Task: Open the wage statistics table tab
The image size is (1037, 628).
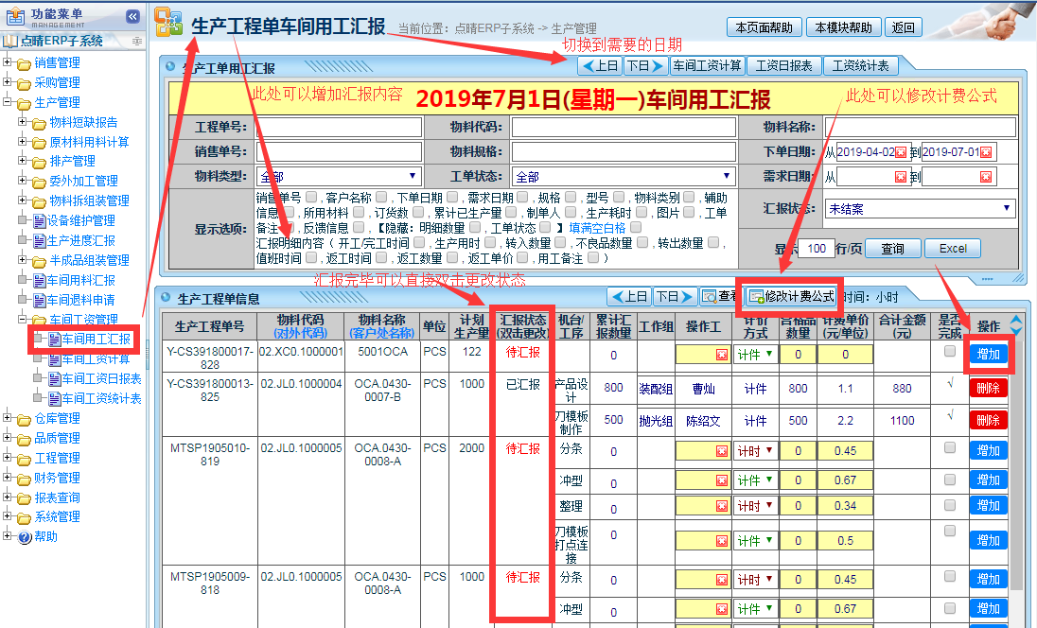Action: click(859, 65)
